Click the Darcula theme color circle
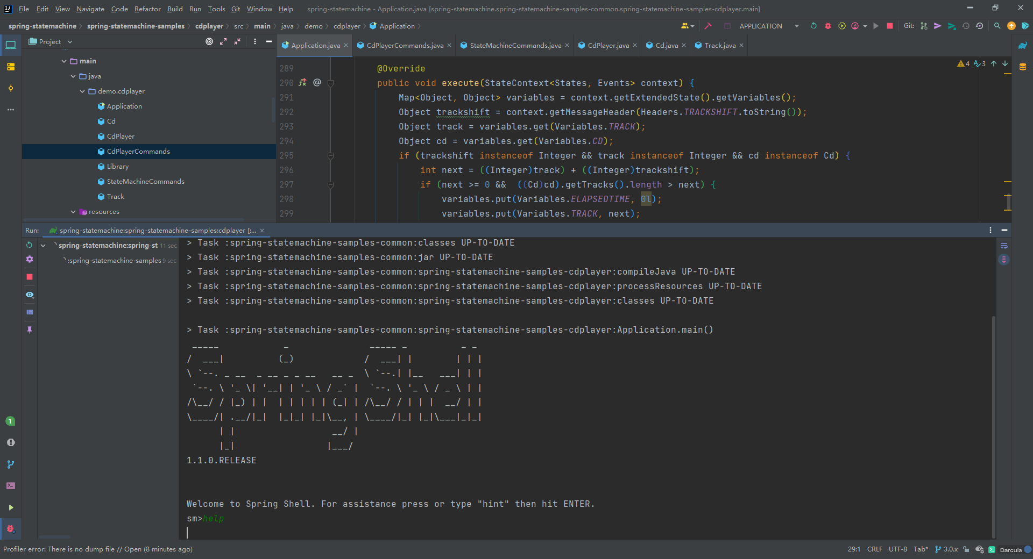Image resolution: width=1033 pixels, height=559 pixels. [x=1028, y=549]
